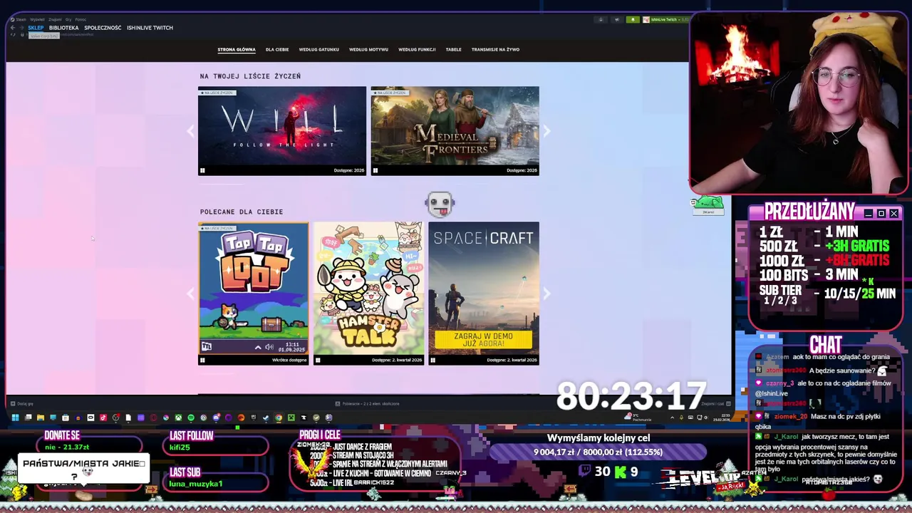Open the SKLEP tab in Steam
This screenshot has width=912, height=513.
(x=36, y=28)
